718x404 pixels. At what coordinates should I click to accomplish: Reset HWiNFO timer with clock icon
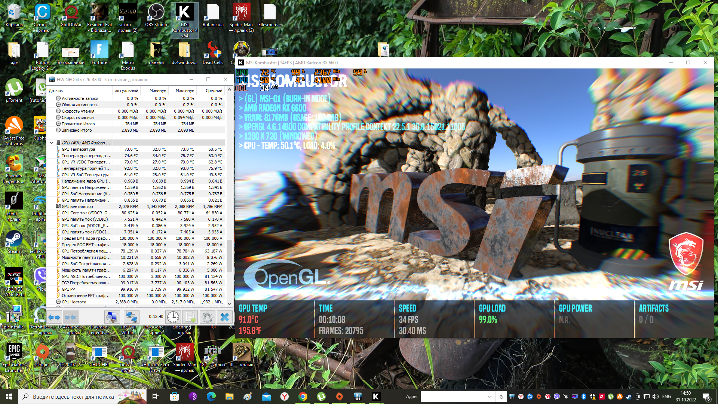(173, 317)
